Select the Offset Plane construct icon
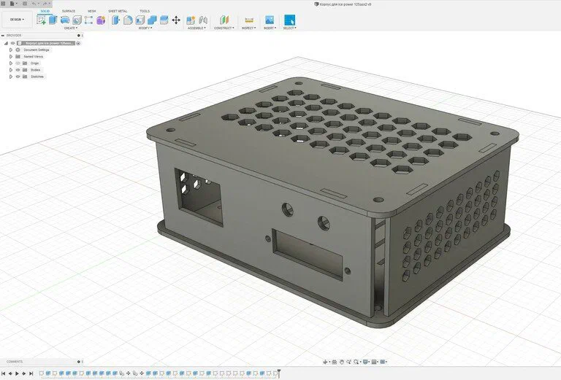The width and height of the screenshot is (561, 380). (224, 20)
